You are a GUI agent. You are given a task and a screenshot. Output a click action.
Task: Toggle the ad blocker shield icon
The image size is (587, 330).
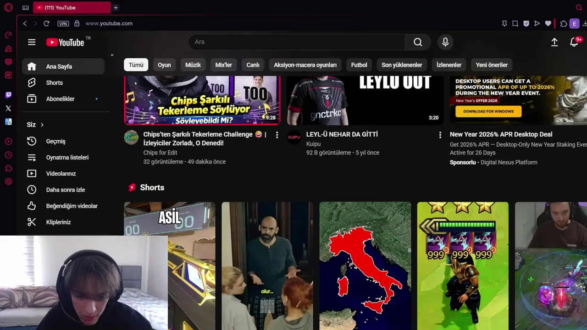tap(526, 23)
